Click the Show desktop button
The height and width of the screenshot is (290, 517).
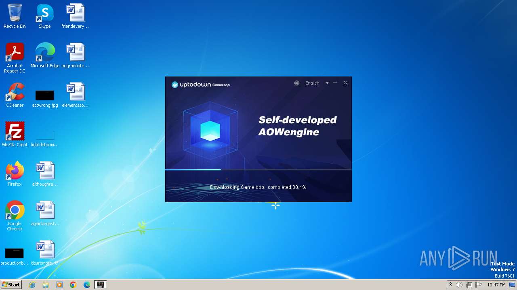513,285
